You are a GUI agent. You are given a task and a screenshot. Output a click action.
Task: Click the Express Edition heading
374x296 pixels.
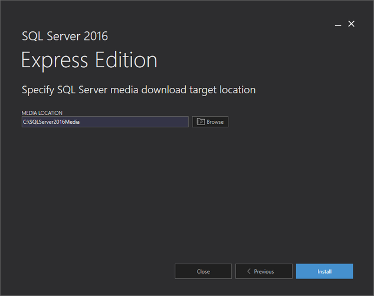pos(89,61)
